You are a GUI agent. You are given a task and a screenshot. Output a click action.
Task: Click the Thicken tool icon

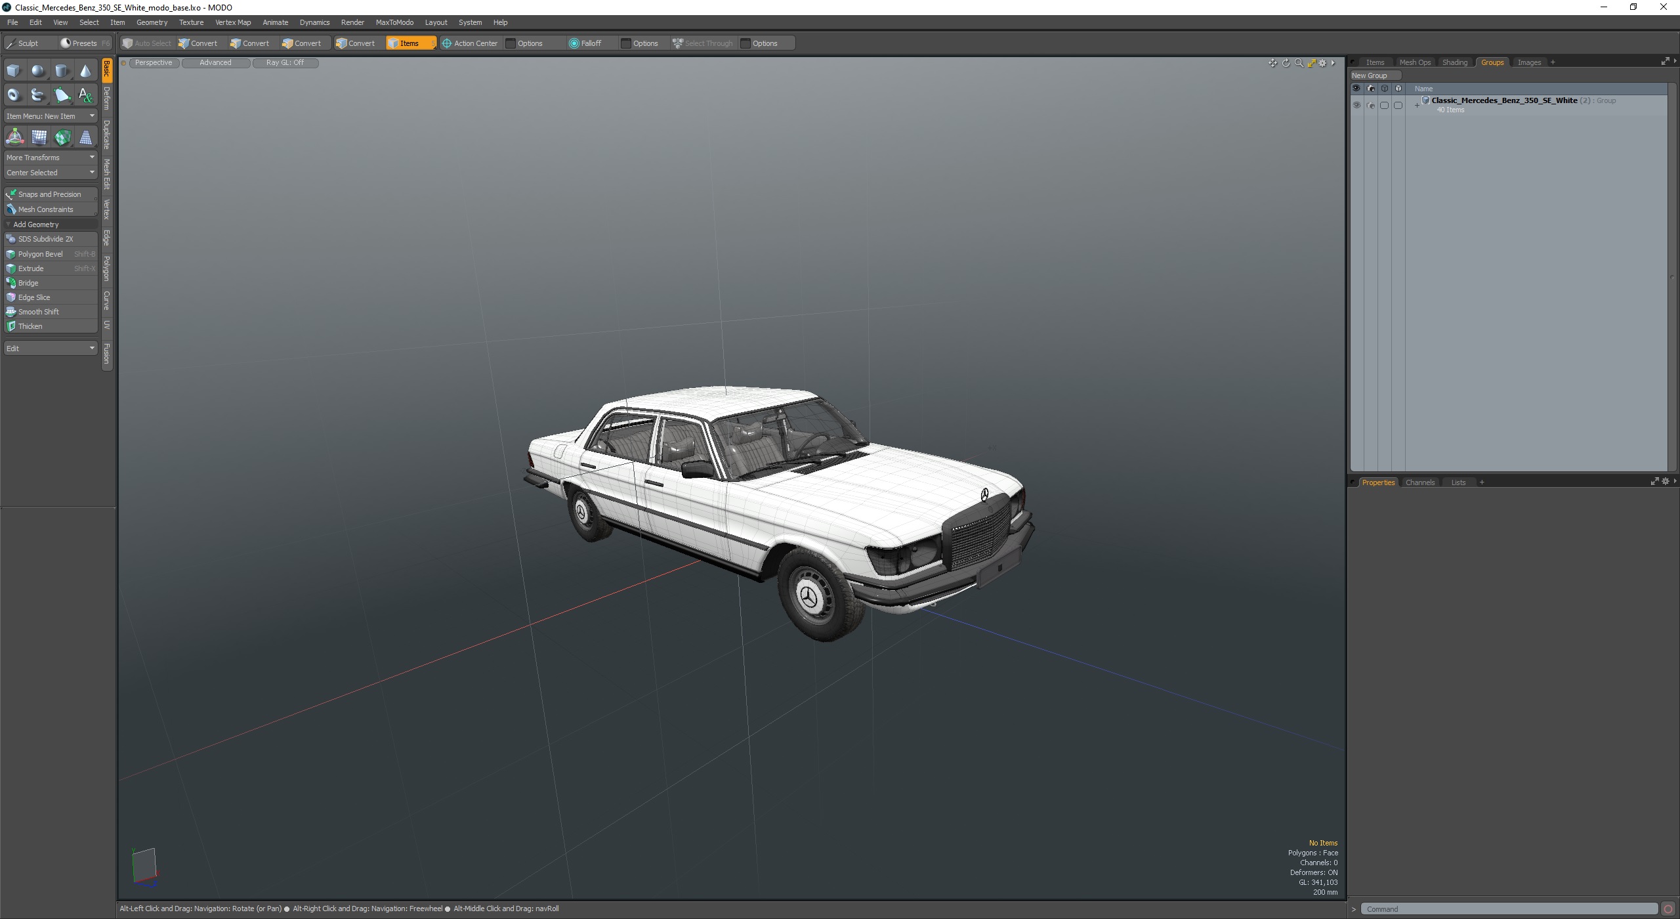tap(11, 326)
